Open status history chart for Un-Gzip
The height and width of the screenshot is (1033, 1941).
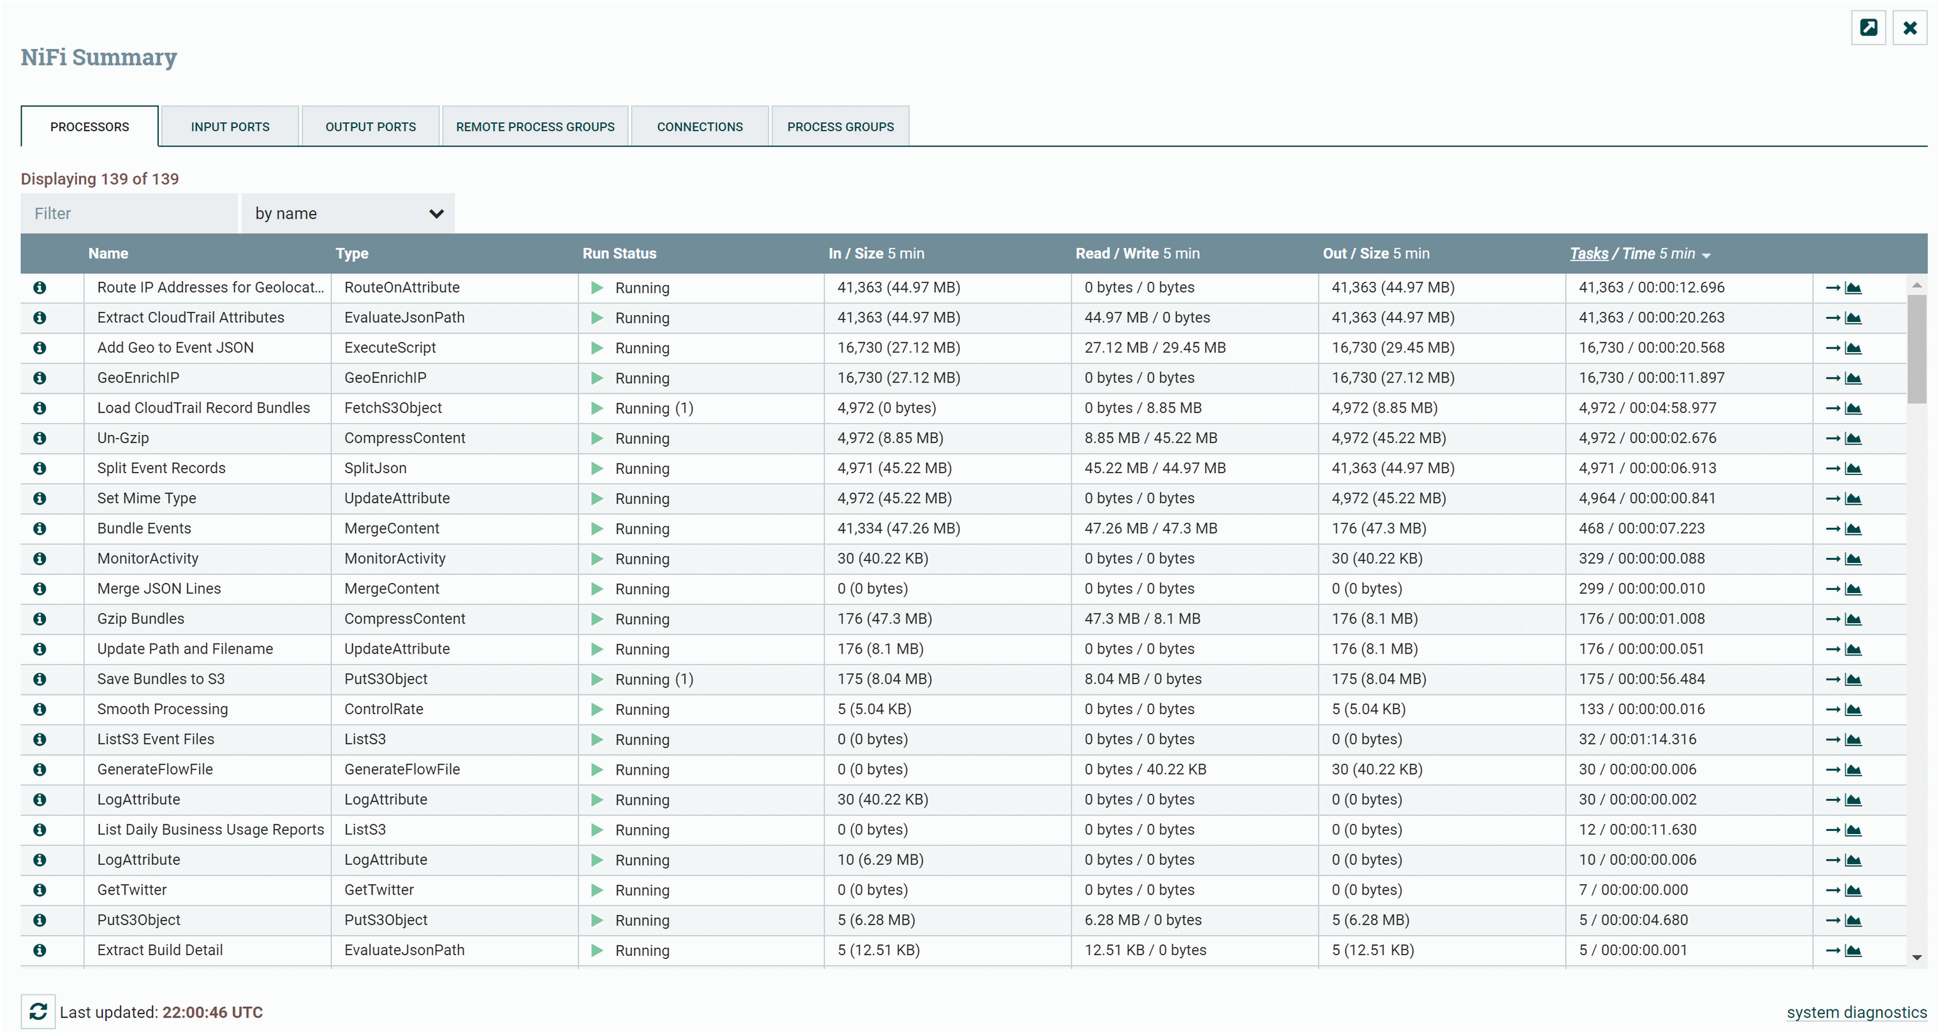[x=1854, y=439]
